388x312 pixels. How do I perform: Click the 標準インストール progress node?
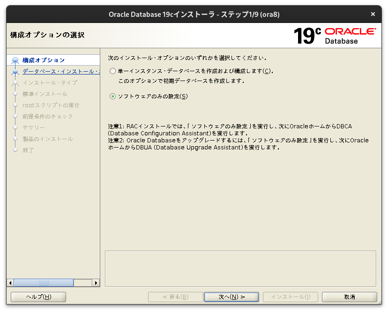coord(16,94)
